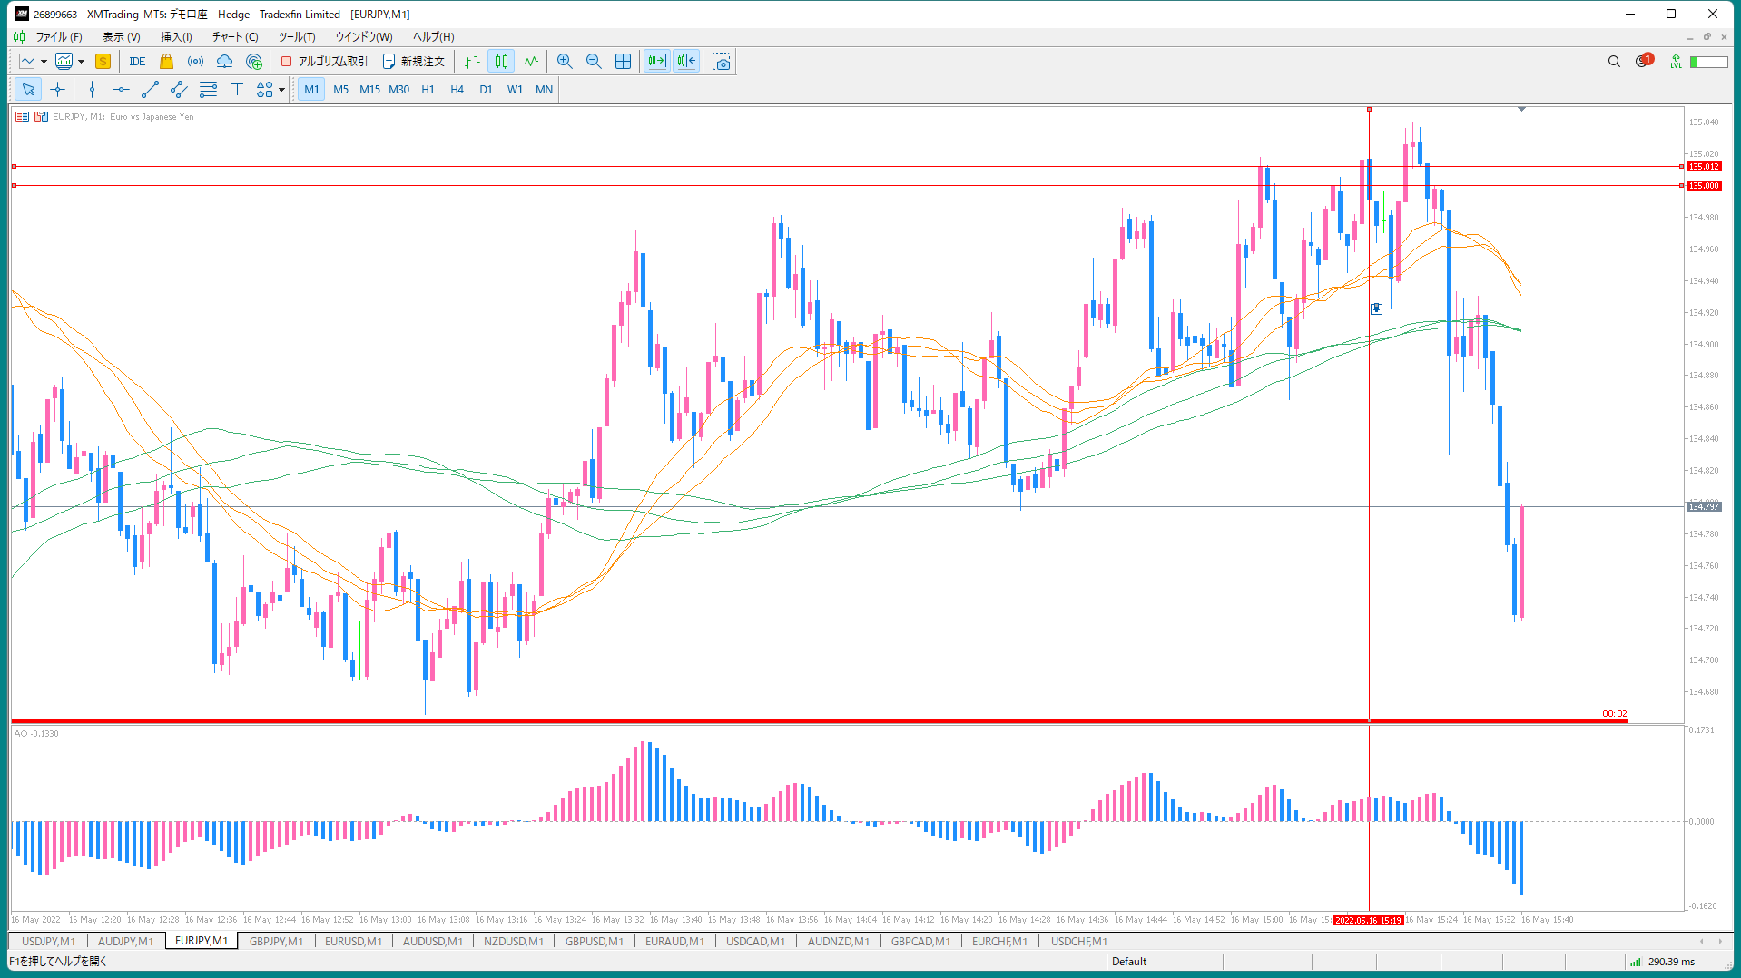This screenshot has width=1741, height=978.
Task: Click the chart trade level marker icon
Action: click(1376, 309)
